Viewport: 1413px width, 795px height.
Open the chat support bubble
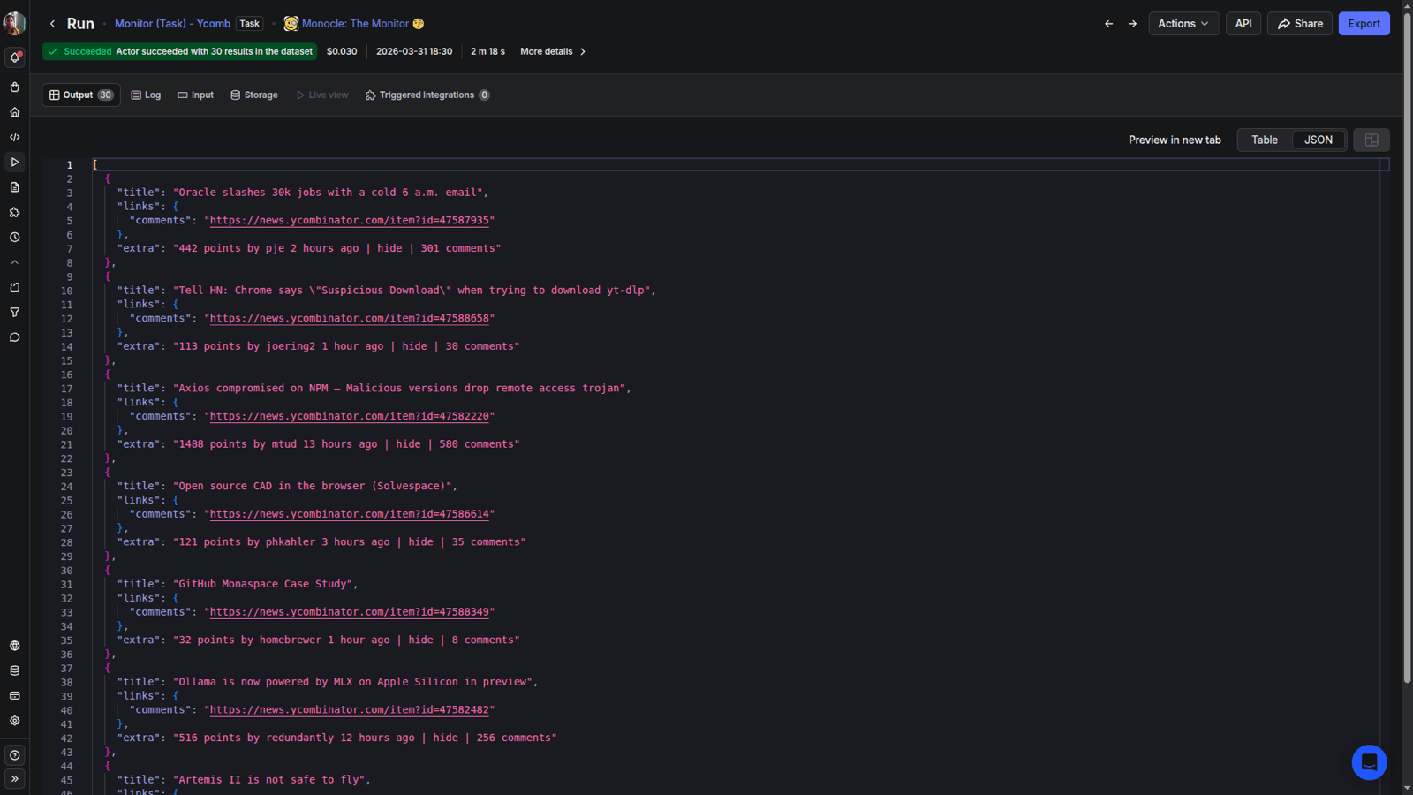click(1369, 762)
